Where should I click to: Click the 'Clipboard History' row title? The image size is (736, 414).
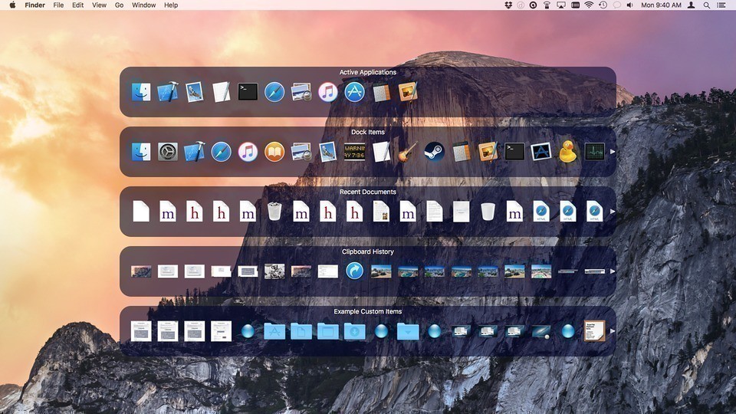pos(367,251)
